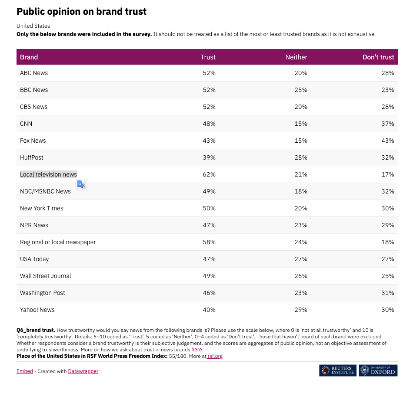Screen dimensions: 413x393
Task: Click the Yahoo! News row label
Action: click(37, 310)
